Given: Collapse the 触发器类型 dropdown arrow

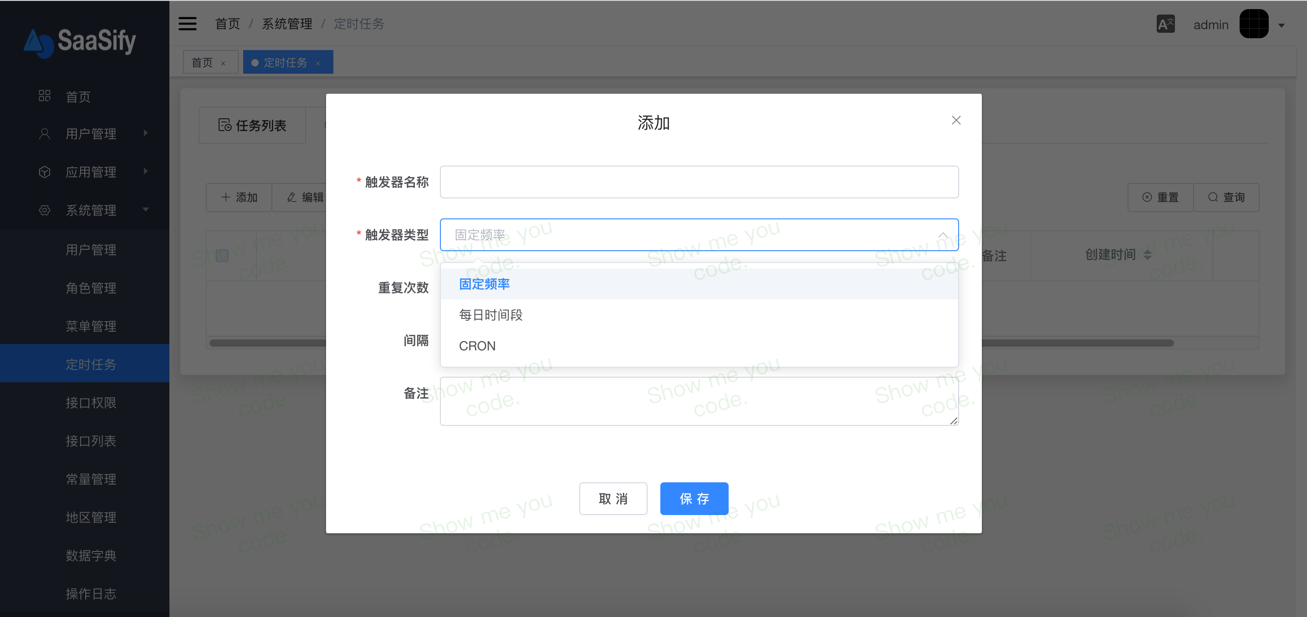Looking at the screenshot, I should pyautogui.click(x=942, y=235).
